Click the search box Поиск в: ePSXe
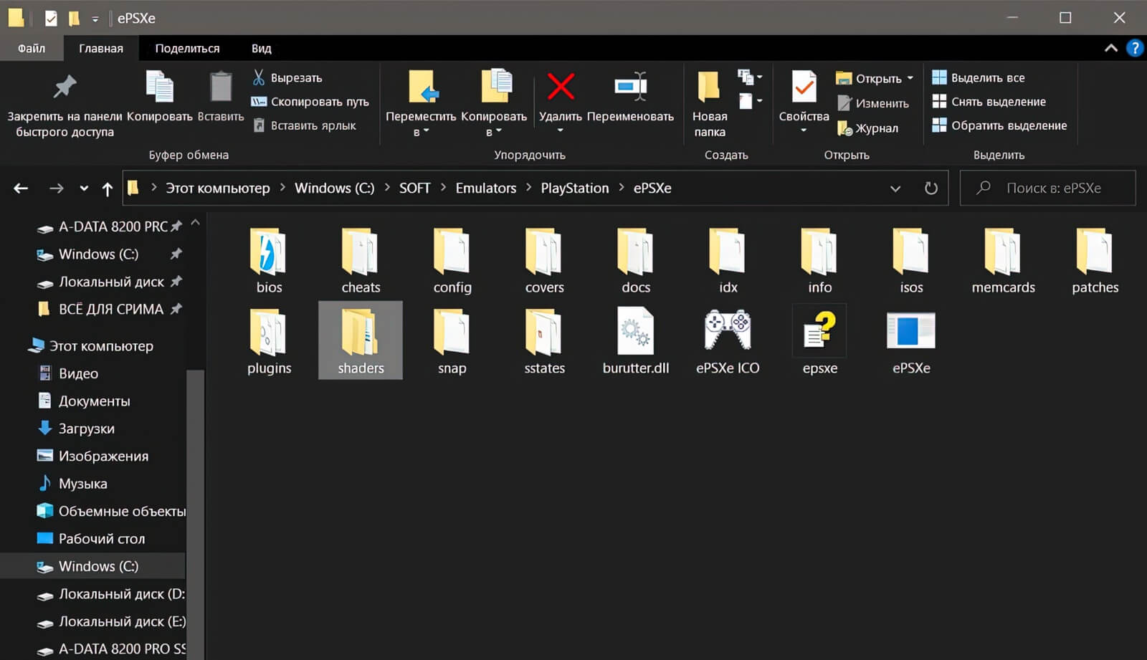Viewport: 1147px width, 660px height. coord(1048,188)
